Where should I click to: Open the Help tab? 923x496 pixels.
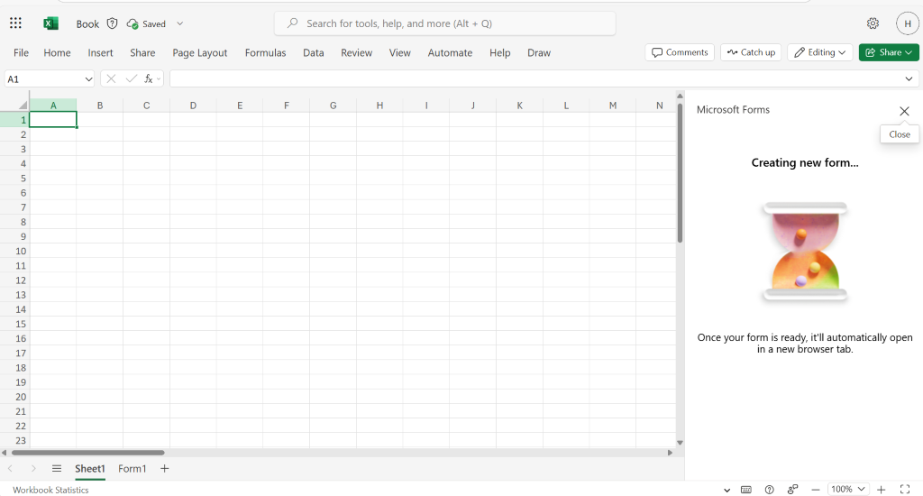point(499,52)
